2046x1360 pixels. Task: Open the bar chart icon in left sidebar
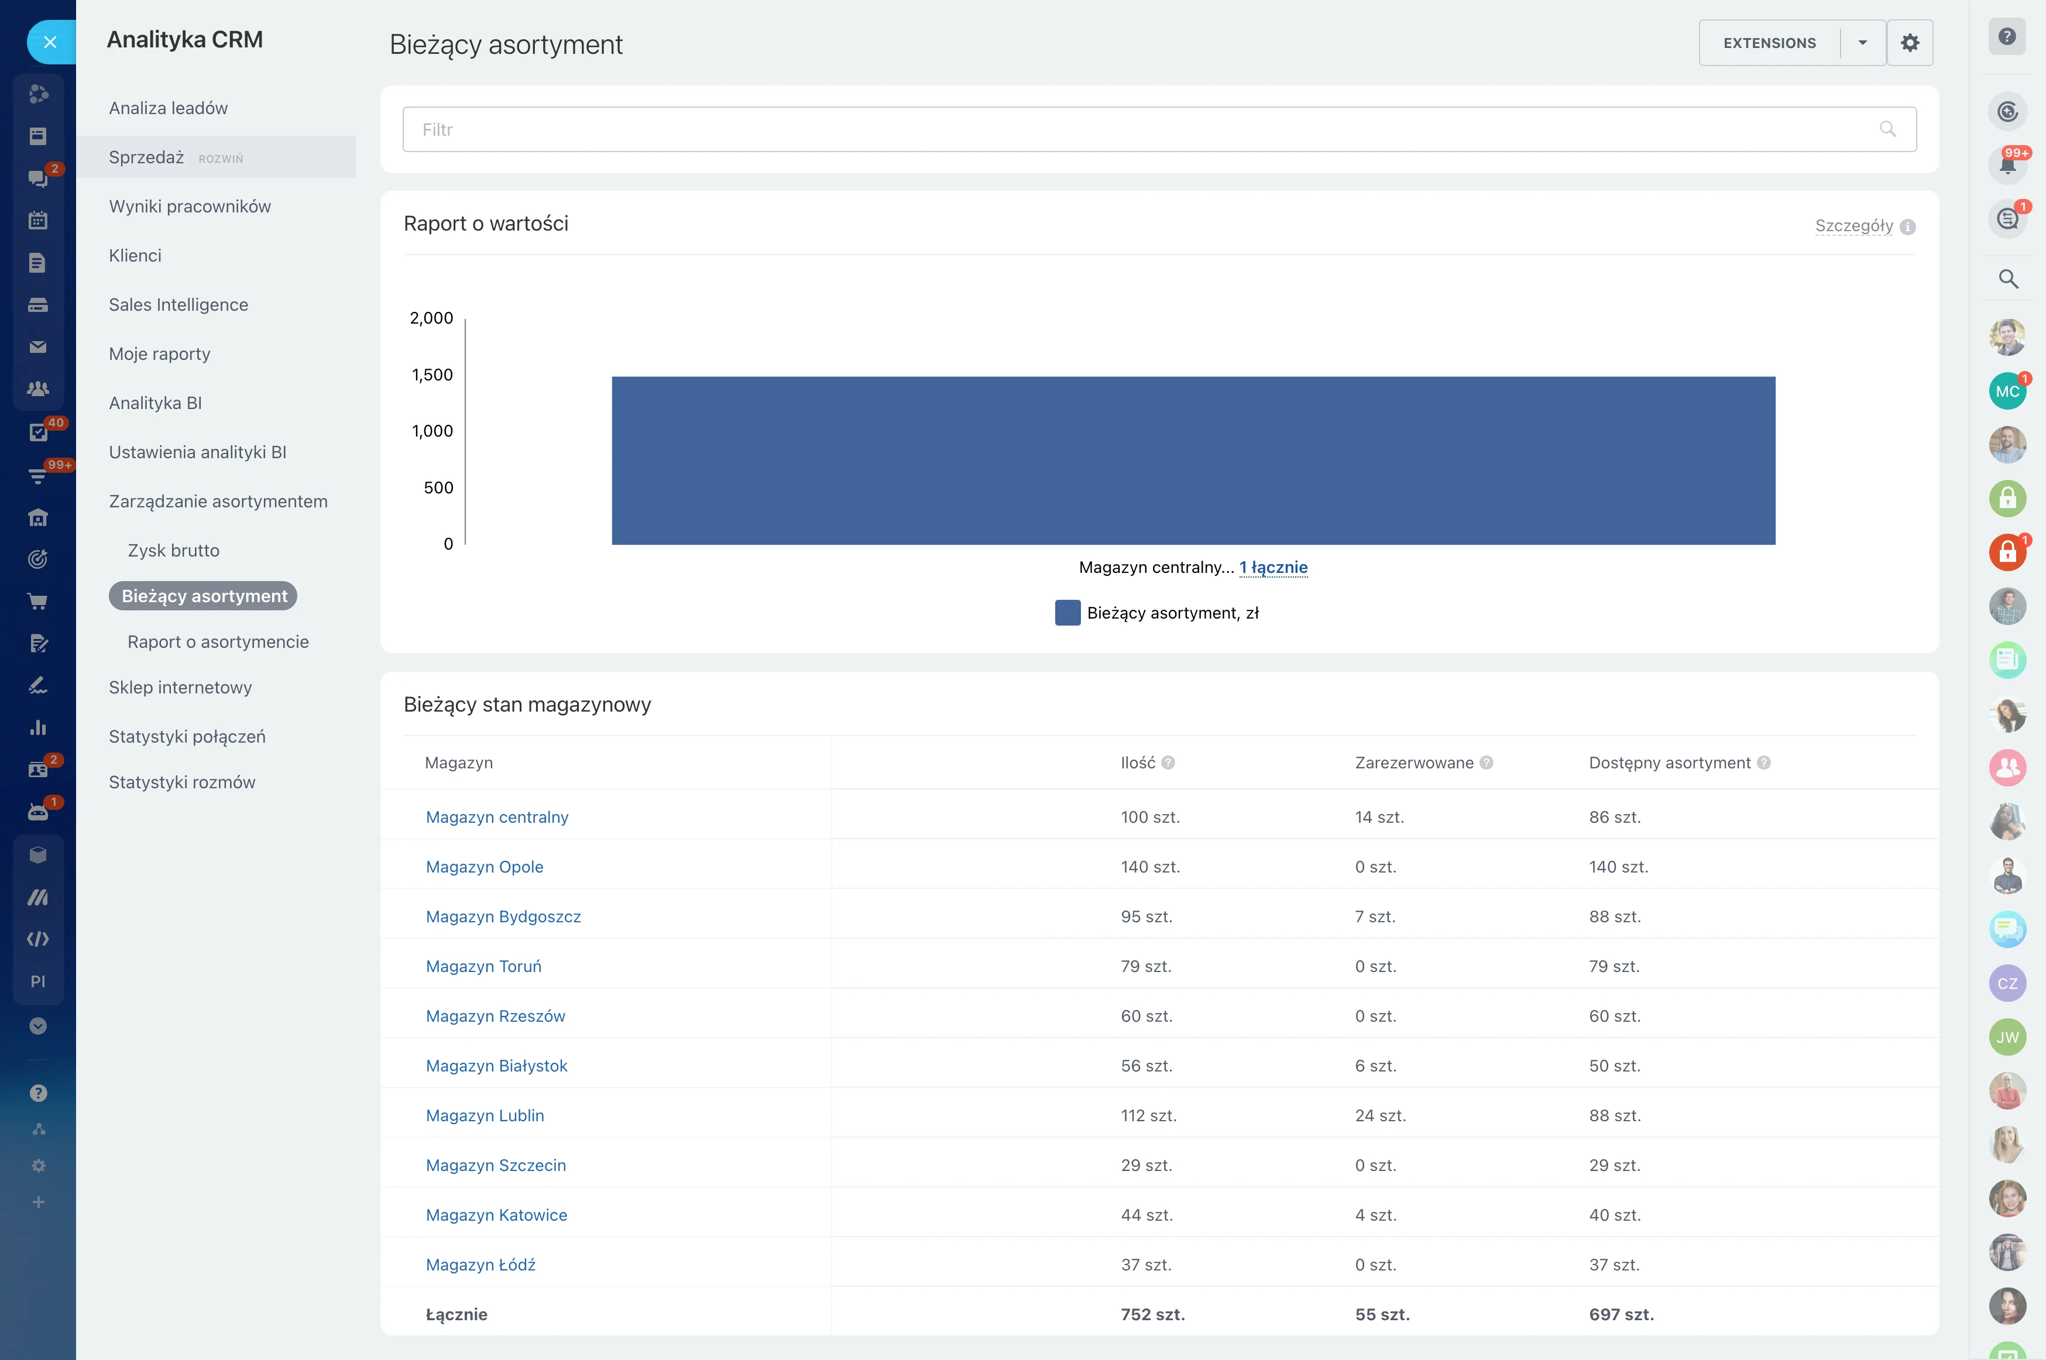(x=37, y=728)
